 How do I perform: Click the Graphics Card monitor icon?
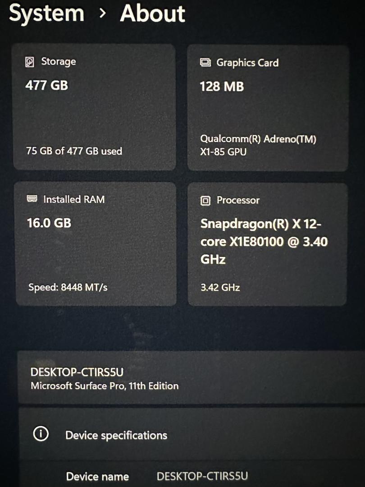pyautogui.click(x=205, y=62)
